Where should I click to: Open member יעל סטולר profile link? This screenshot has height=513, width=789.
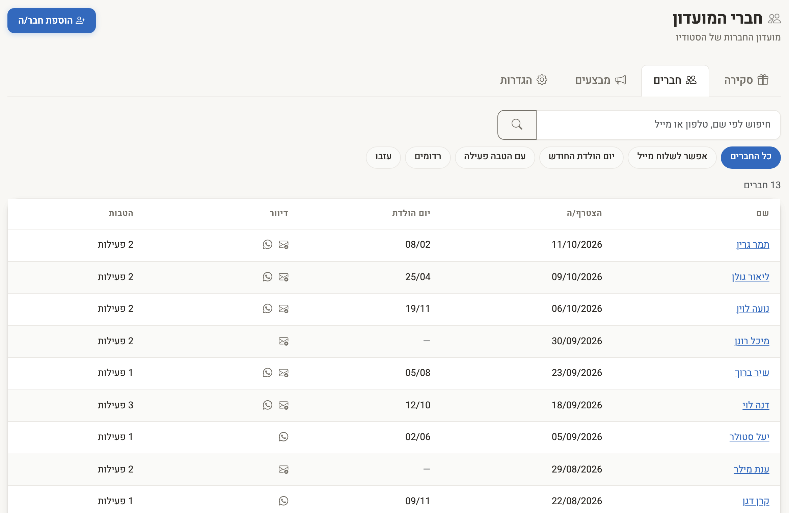point(749,437)
